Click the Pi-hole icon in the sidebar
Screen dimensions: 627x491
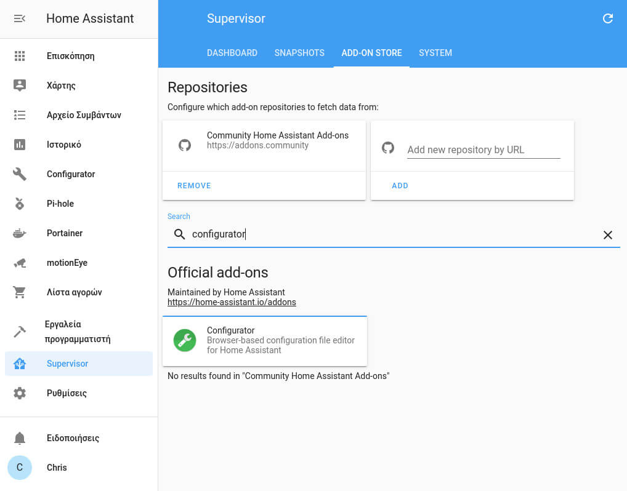coord(20,204)
